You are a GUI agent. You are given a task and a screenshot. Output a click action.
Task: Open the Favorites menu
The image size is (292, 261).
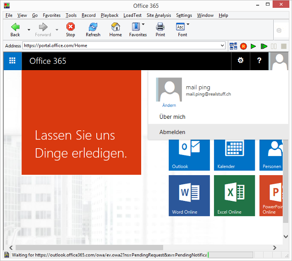[52, 15]
